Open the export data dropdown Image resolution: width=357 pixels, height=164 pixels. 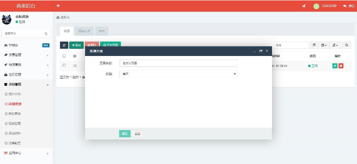tap(335, 45)
